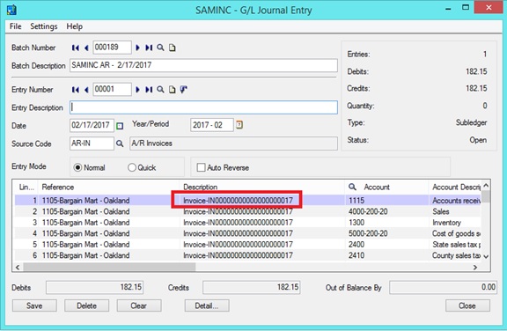Go to previous batch number
The height and width of the screenshot is (331, 507).
point(86,48)
